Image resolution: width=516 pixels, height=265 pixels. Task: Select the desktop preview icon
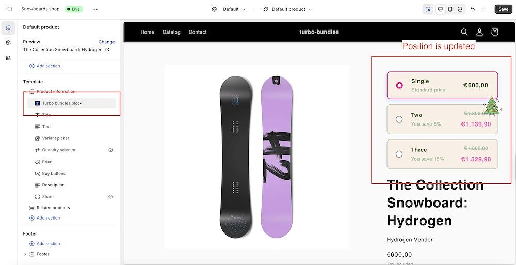440,9
